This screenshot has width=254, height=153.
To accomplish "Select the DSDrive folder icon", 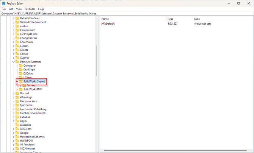I will (21, 73).
